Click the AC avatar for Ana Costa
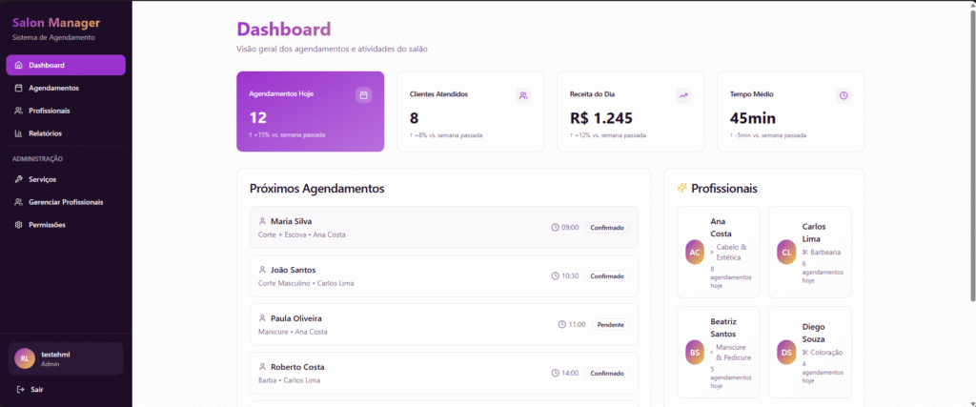The image size is (976, 407). click(x=695, y=252)
